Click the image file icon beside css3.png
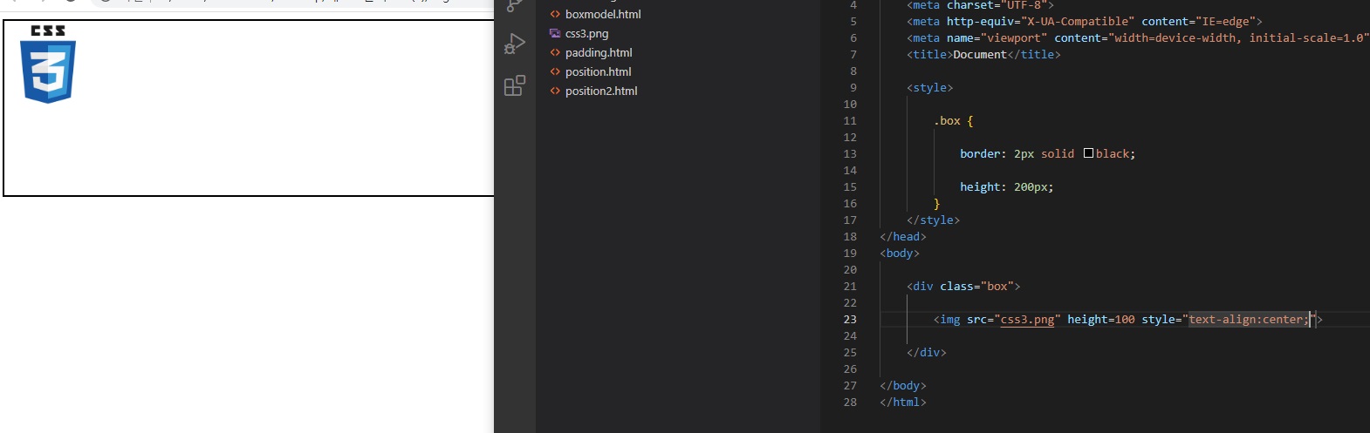 (555, 33)
